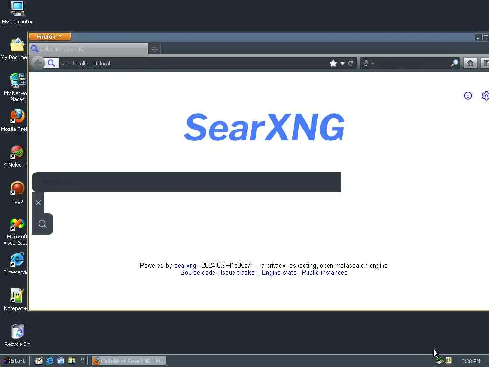Open the Engine stats link
489x367 pixels.
click(279, 273)
